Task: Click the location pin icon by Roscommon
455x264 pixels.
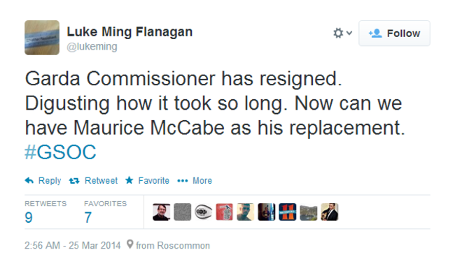Action: (130, 244)
